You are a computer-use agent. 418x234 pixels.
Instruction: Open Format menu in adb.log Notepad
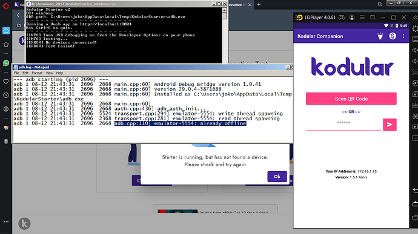[x=37, y=73]
